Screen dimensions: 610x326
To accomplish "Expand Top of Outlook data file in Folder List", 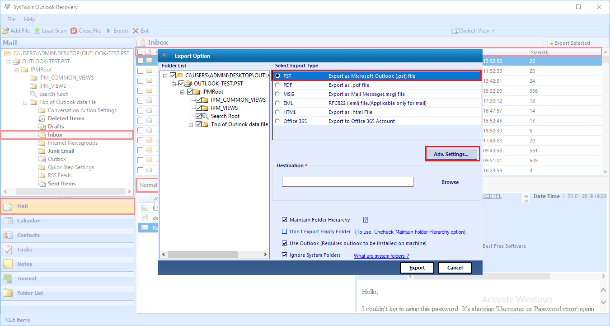I will click(191, 124).
